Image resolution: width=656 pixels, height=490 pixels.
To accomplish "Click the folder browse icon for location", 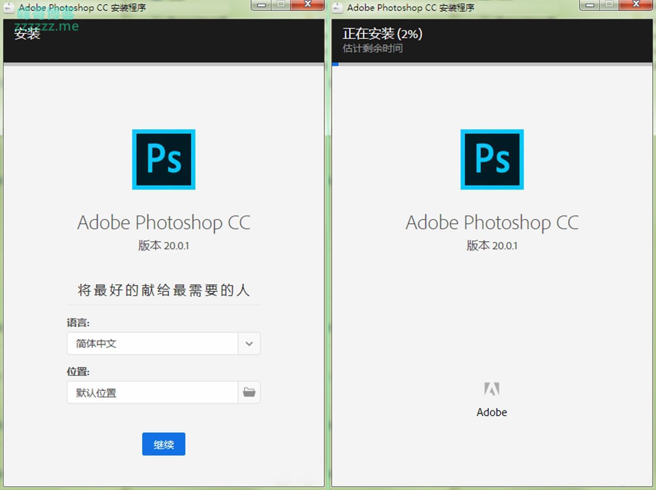I will click(249, 392).
